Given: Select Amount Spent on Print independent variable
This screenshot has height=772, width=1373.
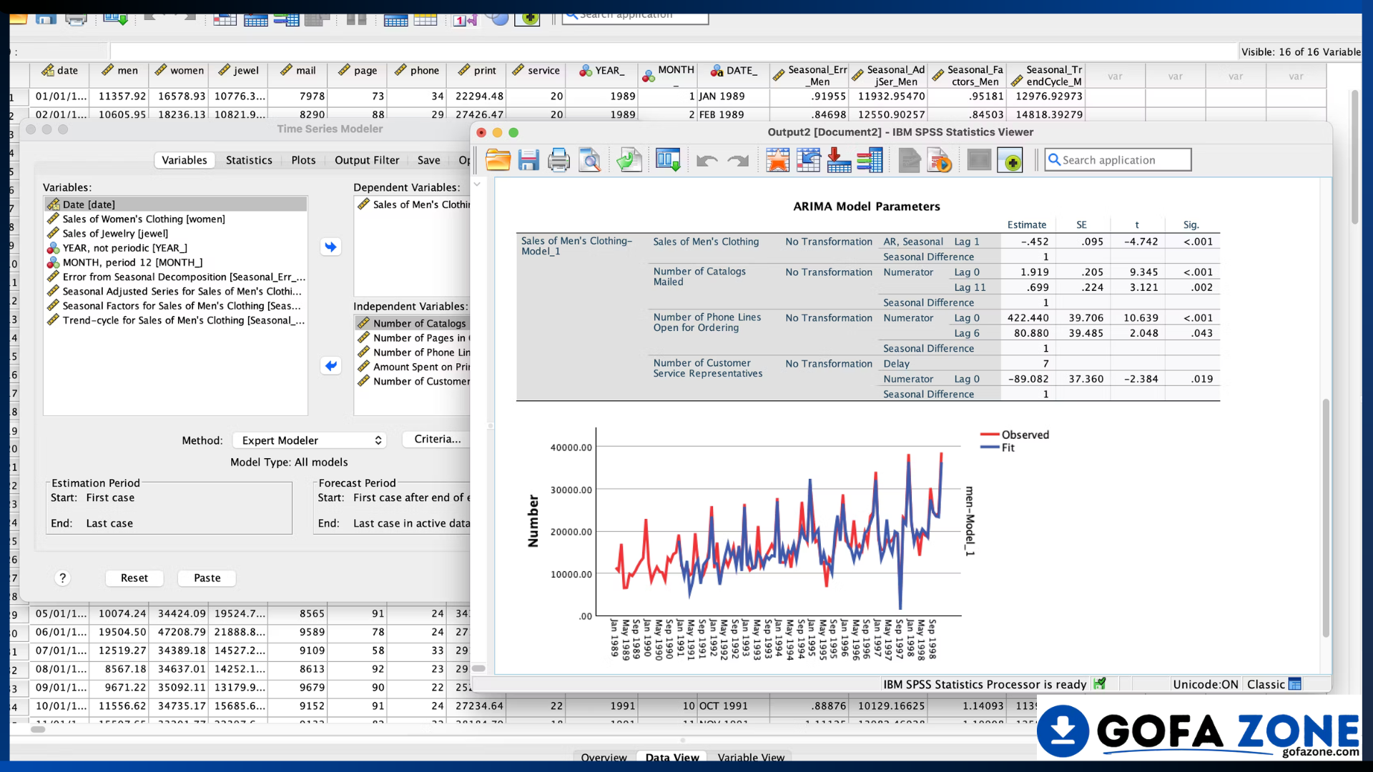Looking at the screenshot, I should pyautogui.click(x=413, y=367).
